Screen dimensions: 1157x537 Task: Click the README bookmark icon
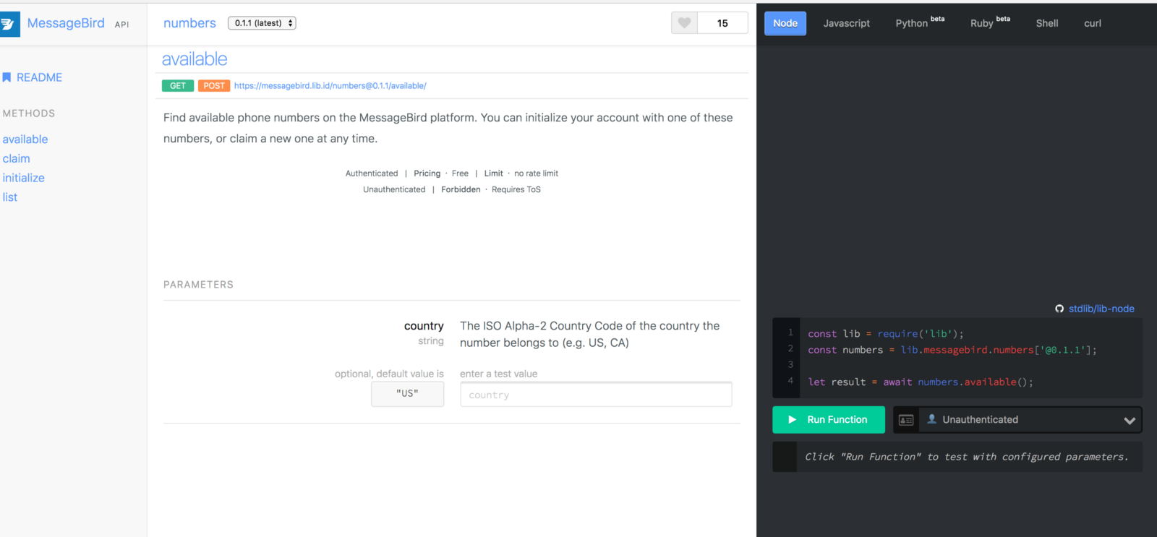[7, 77]
